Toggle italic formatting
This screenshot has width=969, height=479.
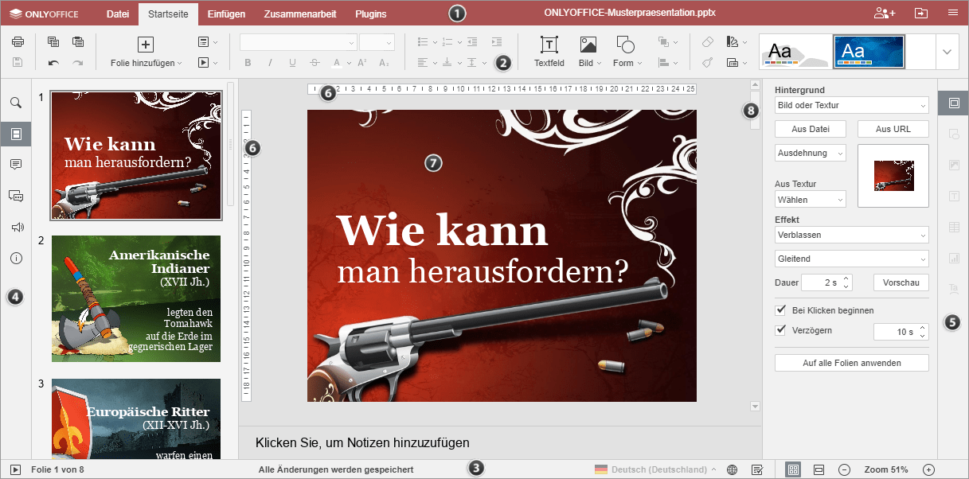click(x=271, y=62)
